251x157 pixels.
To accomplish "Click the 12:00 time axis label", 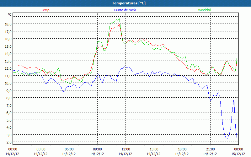I will 125,149.
